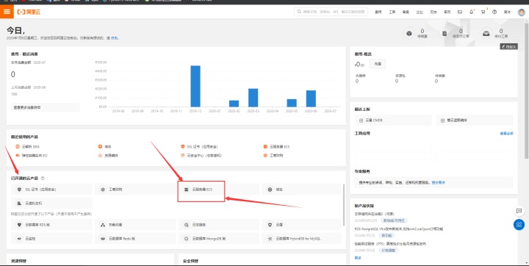Open the HybridDB for MySQL card

(302, 238)
